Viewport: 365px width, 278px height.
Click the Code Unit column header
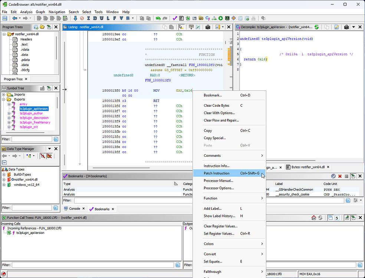coord(330,184)
